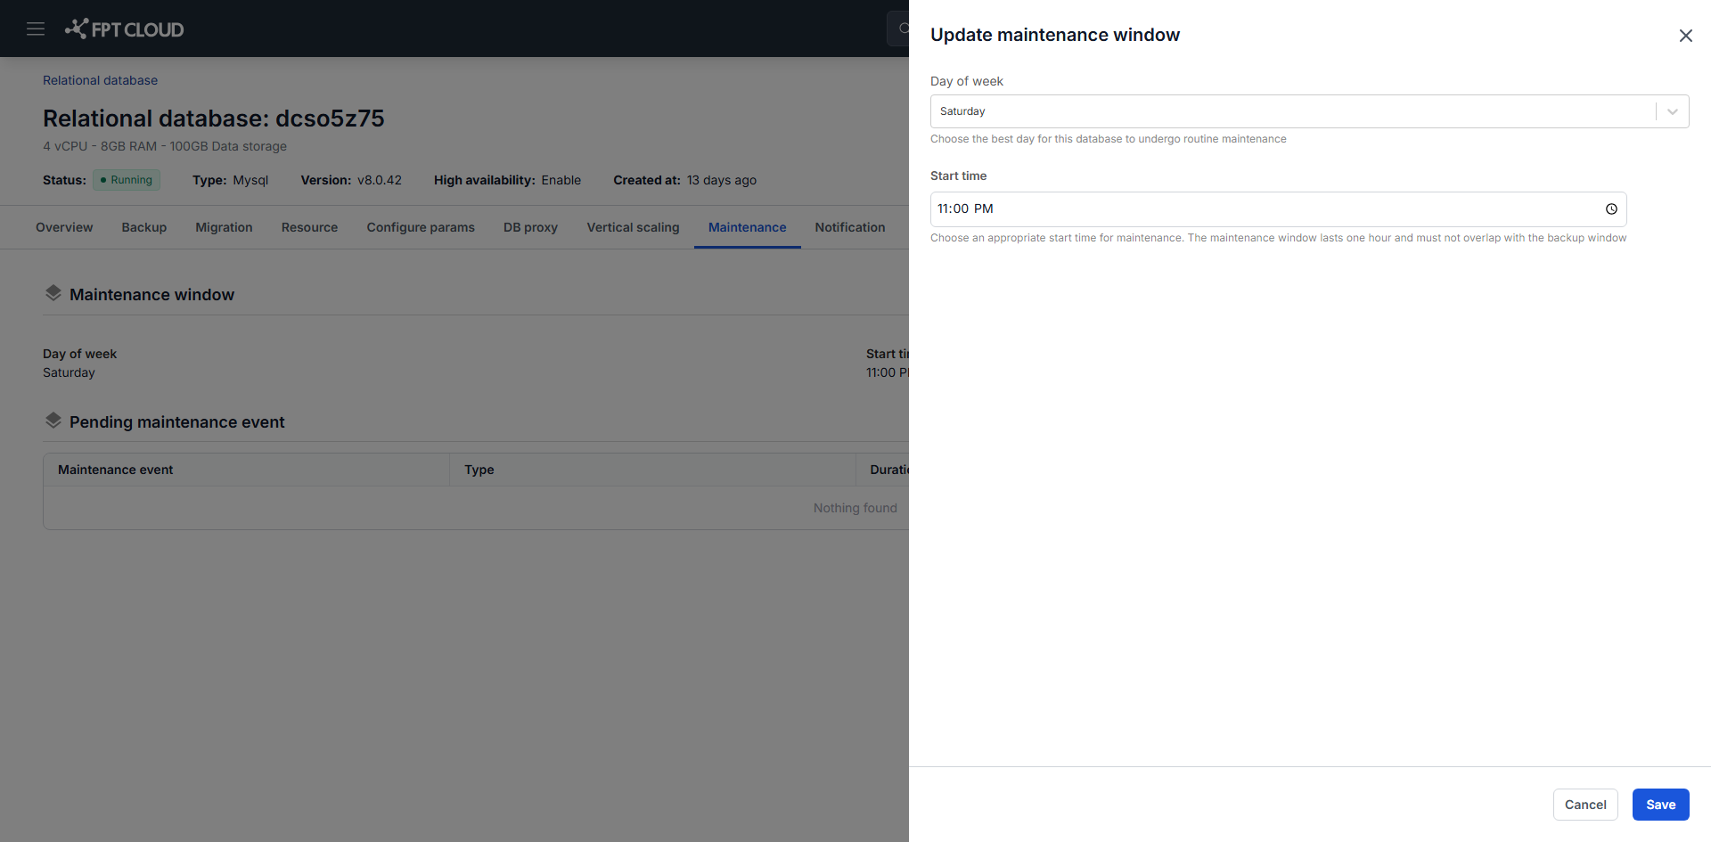Click the Created at 13 days ago text

[684, 180]
